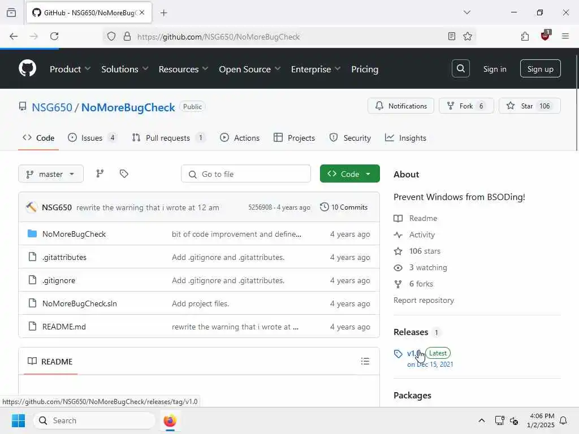Open Windows Start menu
Image resolution: width=579 pixels, height=434 pixels.
18,420
